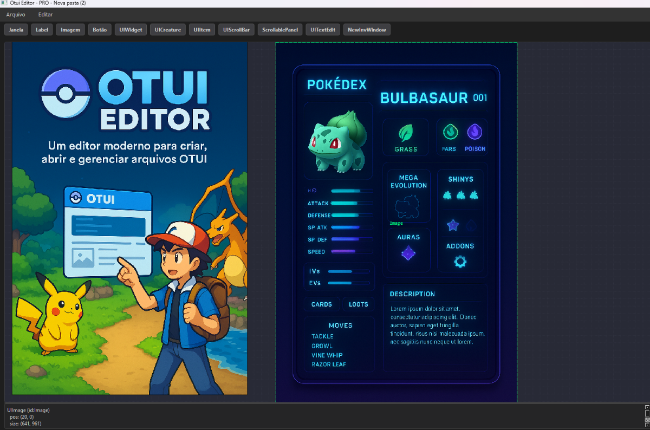The image size is (650, 430).
Task: Add a UICreature widget
Action: point(168,30)
